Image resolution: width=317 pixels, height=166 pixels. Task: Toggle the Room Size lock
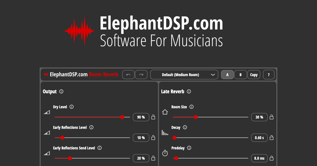click(272, 117)
